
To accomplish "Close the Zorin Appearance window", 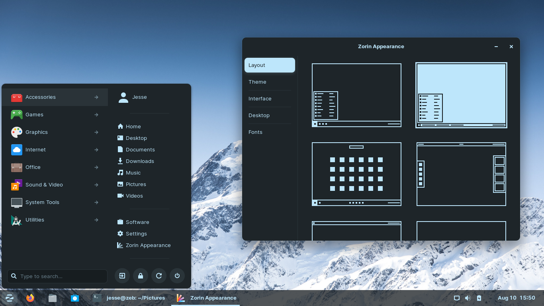I will [x=511, y=47].
